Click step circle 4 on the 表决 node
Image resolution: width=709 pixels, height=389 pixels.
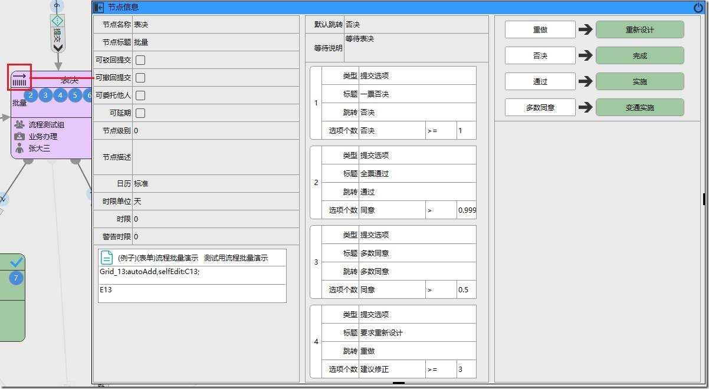coord(61,95)
